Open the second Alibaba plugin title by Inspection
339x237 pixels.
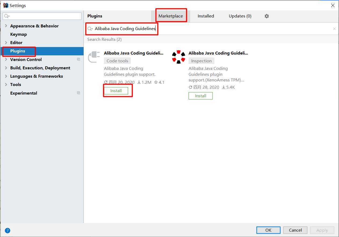(218, 53)
